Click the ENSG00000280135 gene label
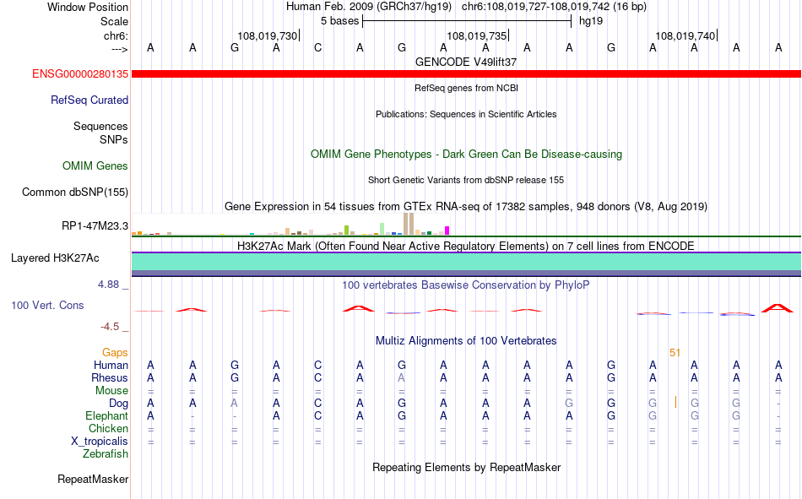The width and height of the screenshot is (802, 499). (x=80, y=73)
